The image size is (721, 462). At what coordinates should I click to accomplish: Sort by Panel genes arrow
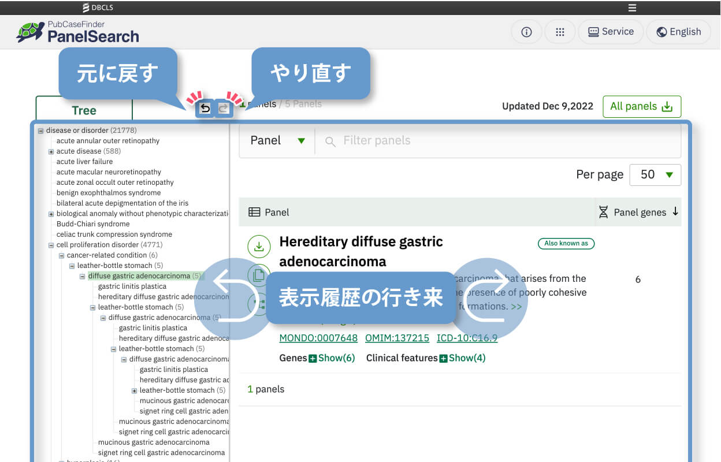click(x=675, y=212)
